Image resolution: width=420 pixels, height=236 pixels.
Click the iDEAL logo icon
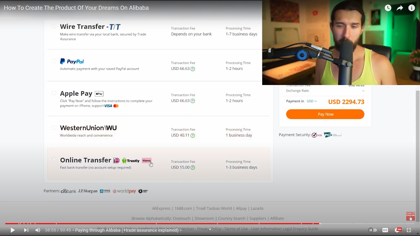(x=116, y=160)
